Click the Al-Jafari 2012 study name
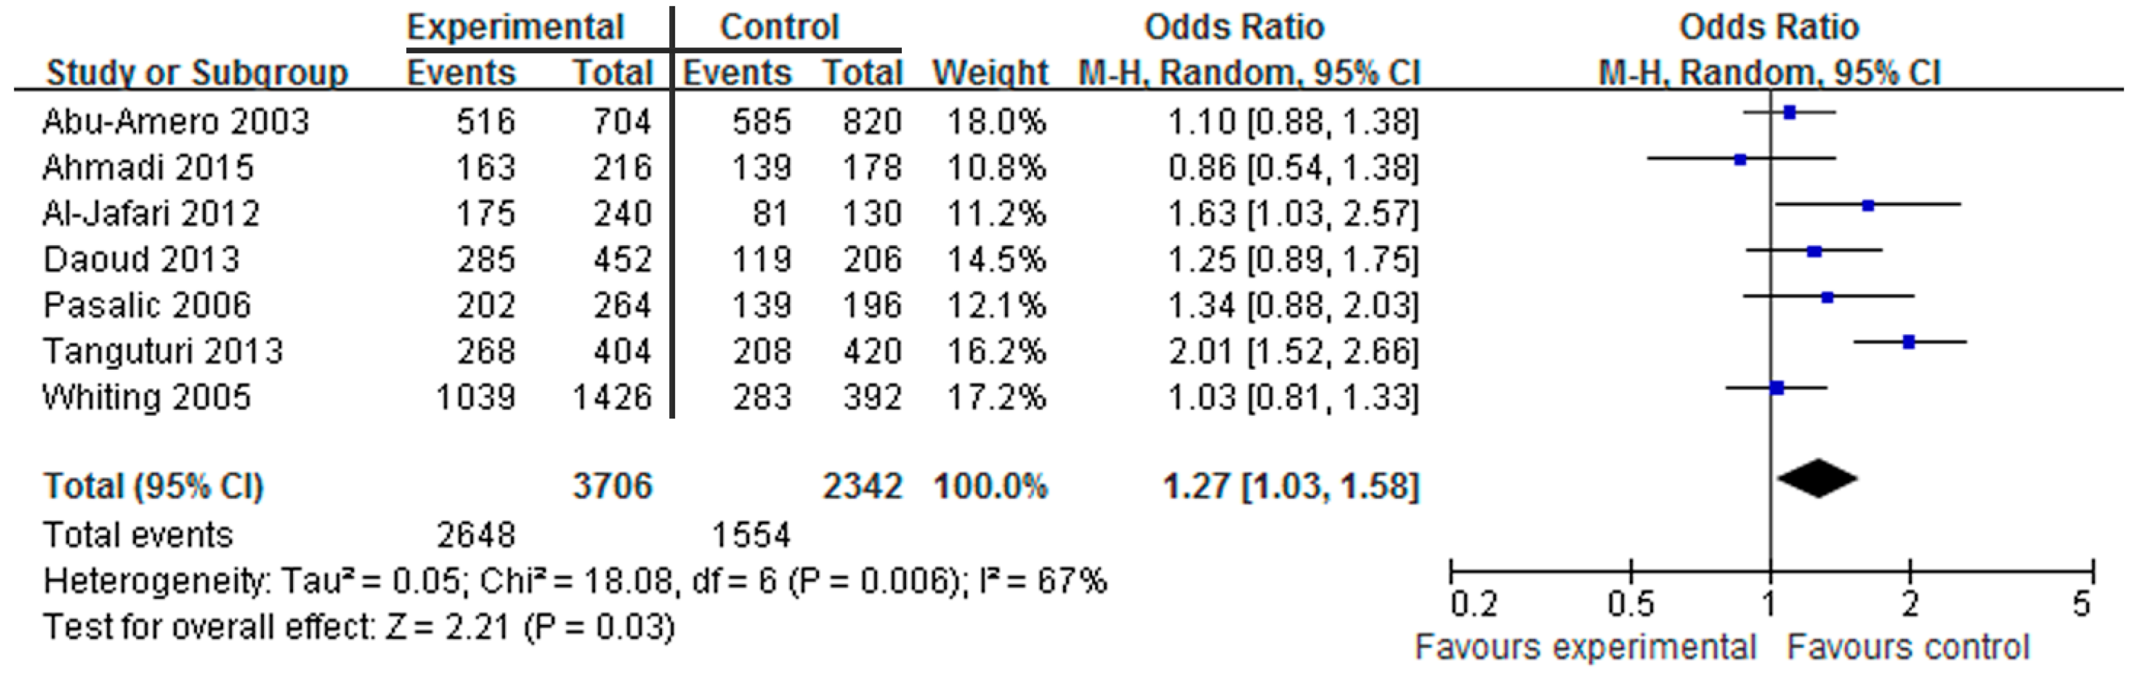Screen dimensions: 2138x683 (x=151, y=214)
